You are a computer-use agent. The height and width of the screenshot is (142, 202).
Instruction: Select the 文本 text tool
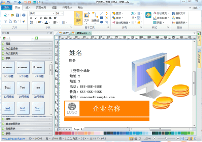point(87,18)
